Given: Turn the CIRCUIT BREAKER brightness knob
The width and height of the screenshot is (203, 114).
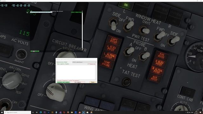Looking at the screenshot, I should click(x=66, y=55).
